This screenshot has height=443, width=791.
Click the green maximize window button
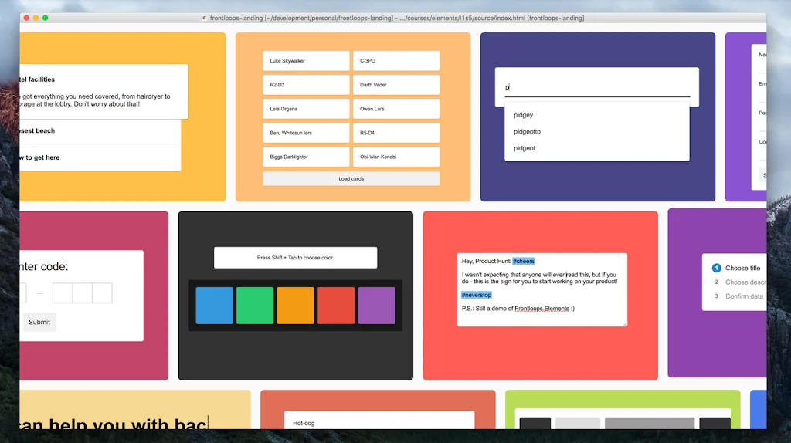(46, 18)
